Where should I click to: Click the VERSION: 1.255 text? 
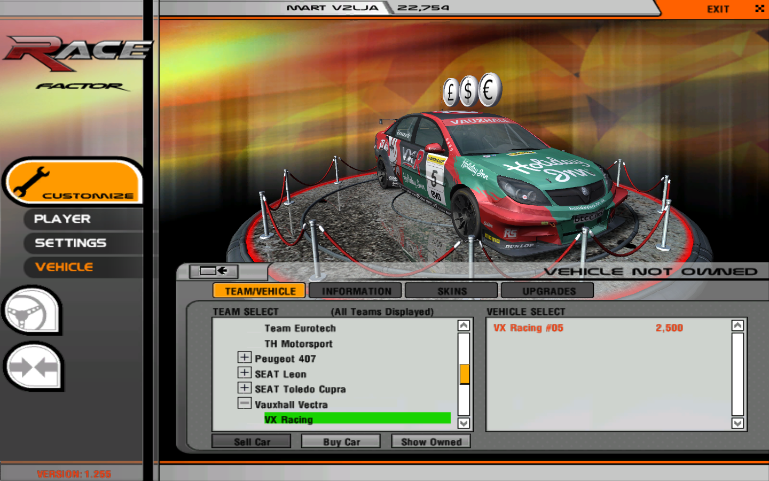[x=74, y=474]
